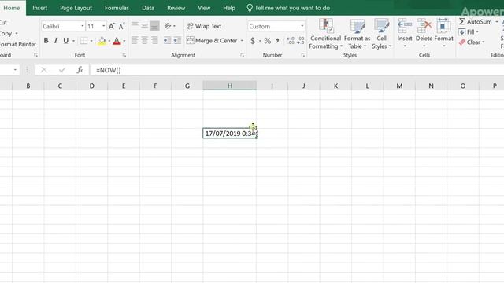Click the Orientation text rotation icon
The height and width of the screenshot is (283, 504).
[168, 26]
